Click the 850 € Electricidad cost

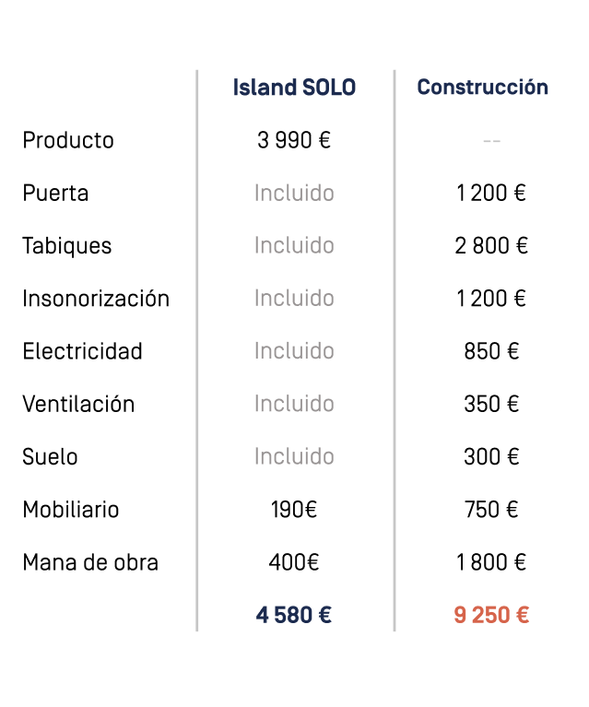[491, 351]
